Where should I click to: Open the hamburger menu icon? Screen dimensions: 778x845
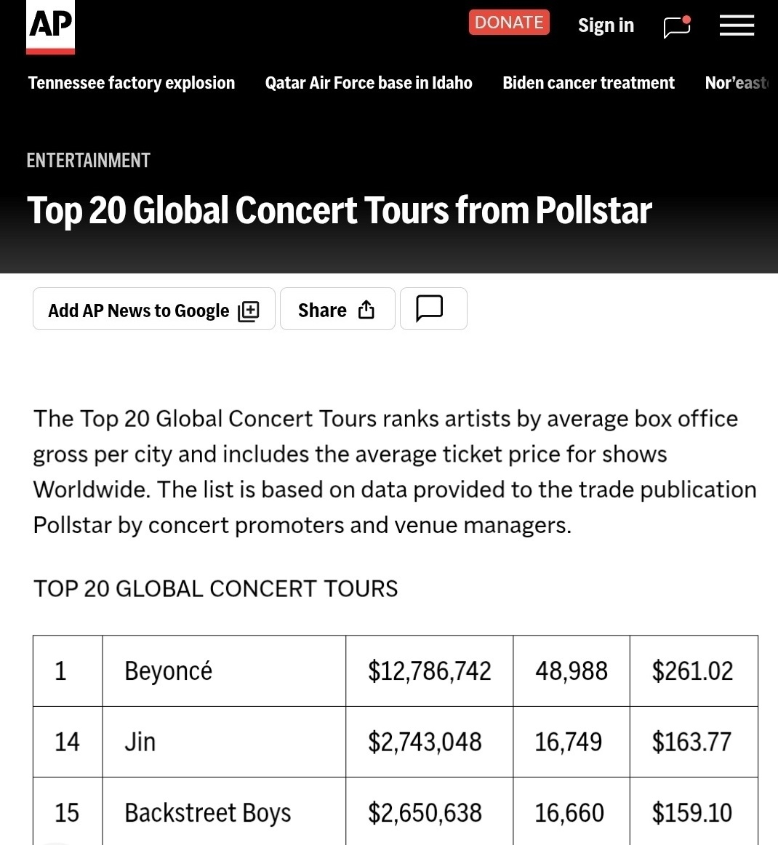pyautogui.click(x=737, y=26)
